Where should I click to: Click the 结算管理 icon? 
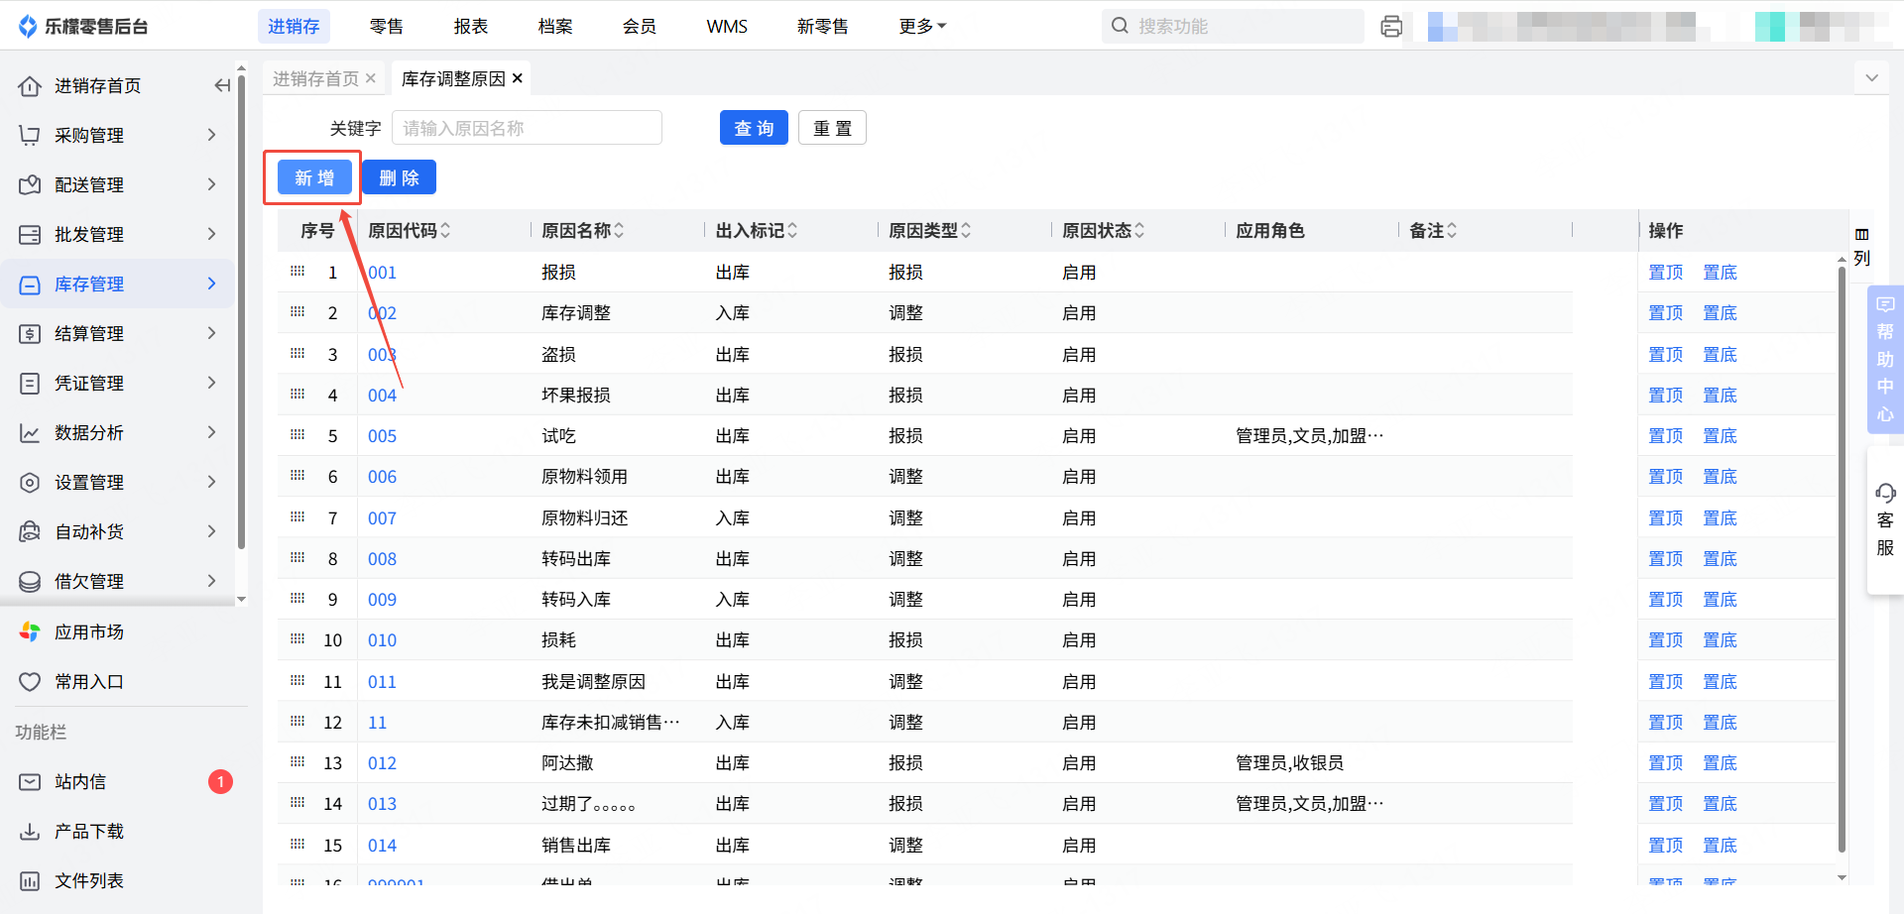[x=30, y=334]
